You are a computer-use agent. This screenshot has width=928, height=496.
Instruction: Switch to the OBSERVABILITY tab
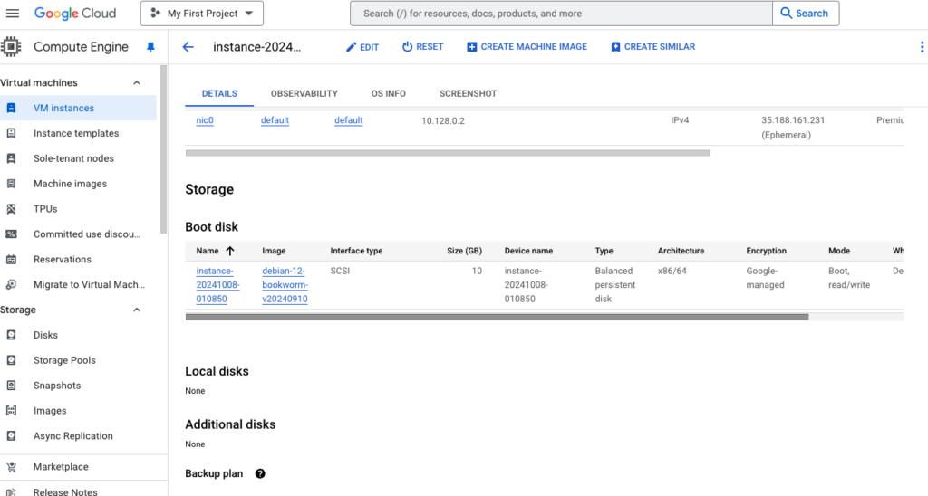(x=304, y=93)
